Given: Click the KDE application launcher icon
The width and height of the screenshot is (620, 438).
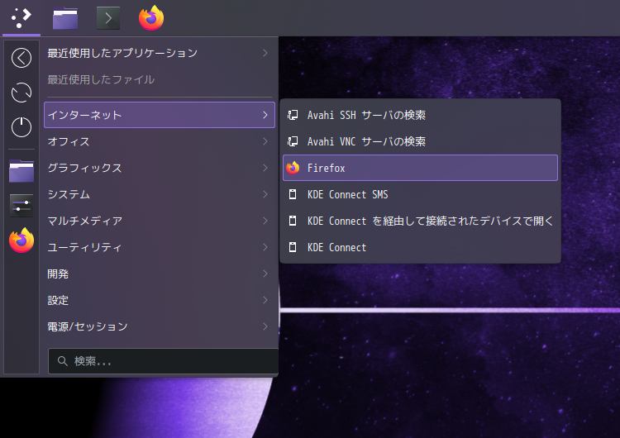Looking at the screenshot, I should [21, 18].
